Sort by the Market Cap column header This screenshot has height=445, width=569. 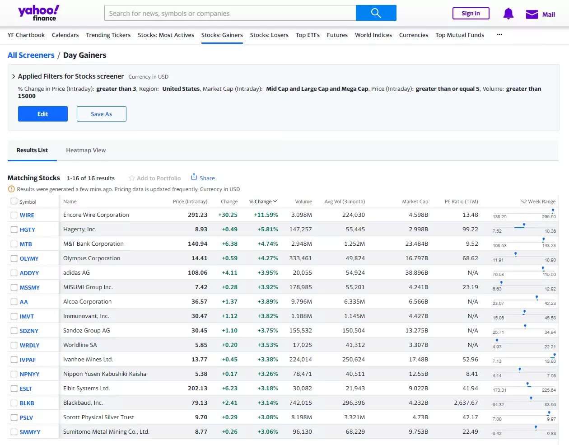point(415,201)
